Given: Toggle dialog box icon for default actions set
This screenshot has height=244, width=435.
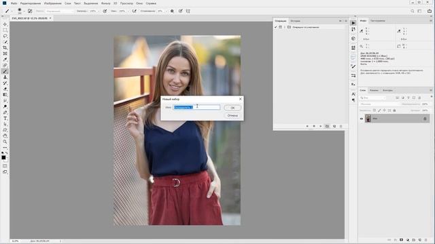Looking at the screenshot, I should click(280, 27).
